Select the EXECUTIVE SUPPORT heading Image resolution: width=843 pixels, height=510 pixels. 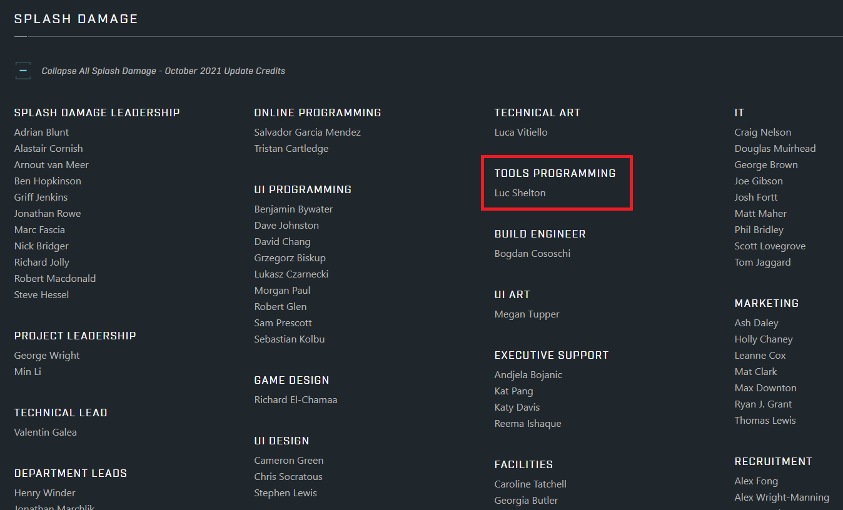(552, 355)
